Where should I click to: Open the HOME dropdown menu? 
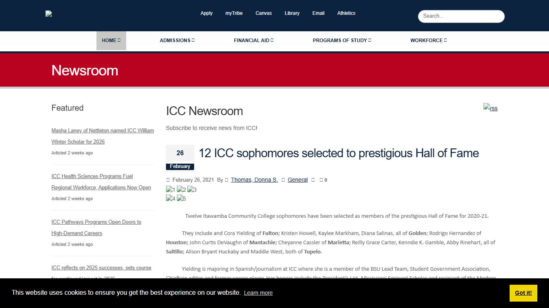[x=111, y=40]
